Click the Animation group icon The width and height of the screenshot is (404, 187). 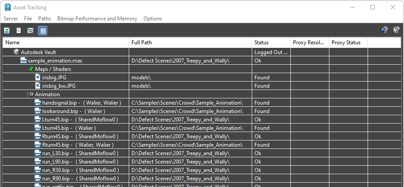(31, 94)
